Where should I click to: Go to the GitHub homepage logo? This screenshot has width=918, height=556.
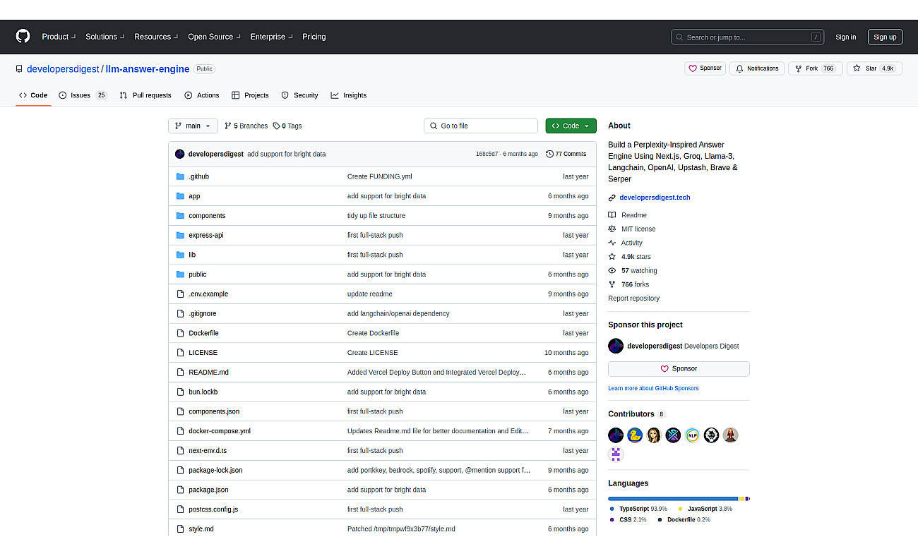23,37
